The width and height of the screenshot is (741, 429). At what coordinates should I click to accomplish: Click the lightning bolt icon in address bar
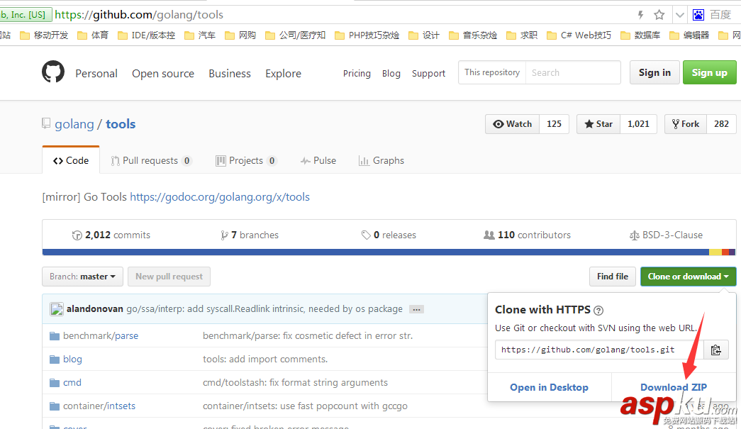pos(641,15)
